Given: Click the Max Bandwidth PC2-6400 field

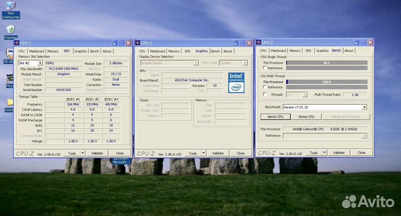Looking at the screenshot, I should click(63, 69).
